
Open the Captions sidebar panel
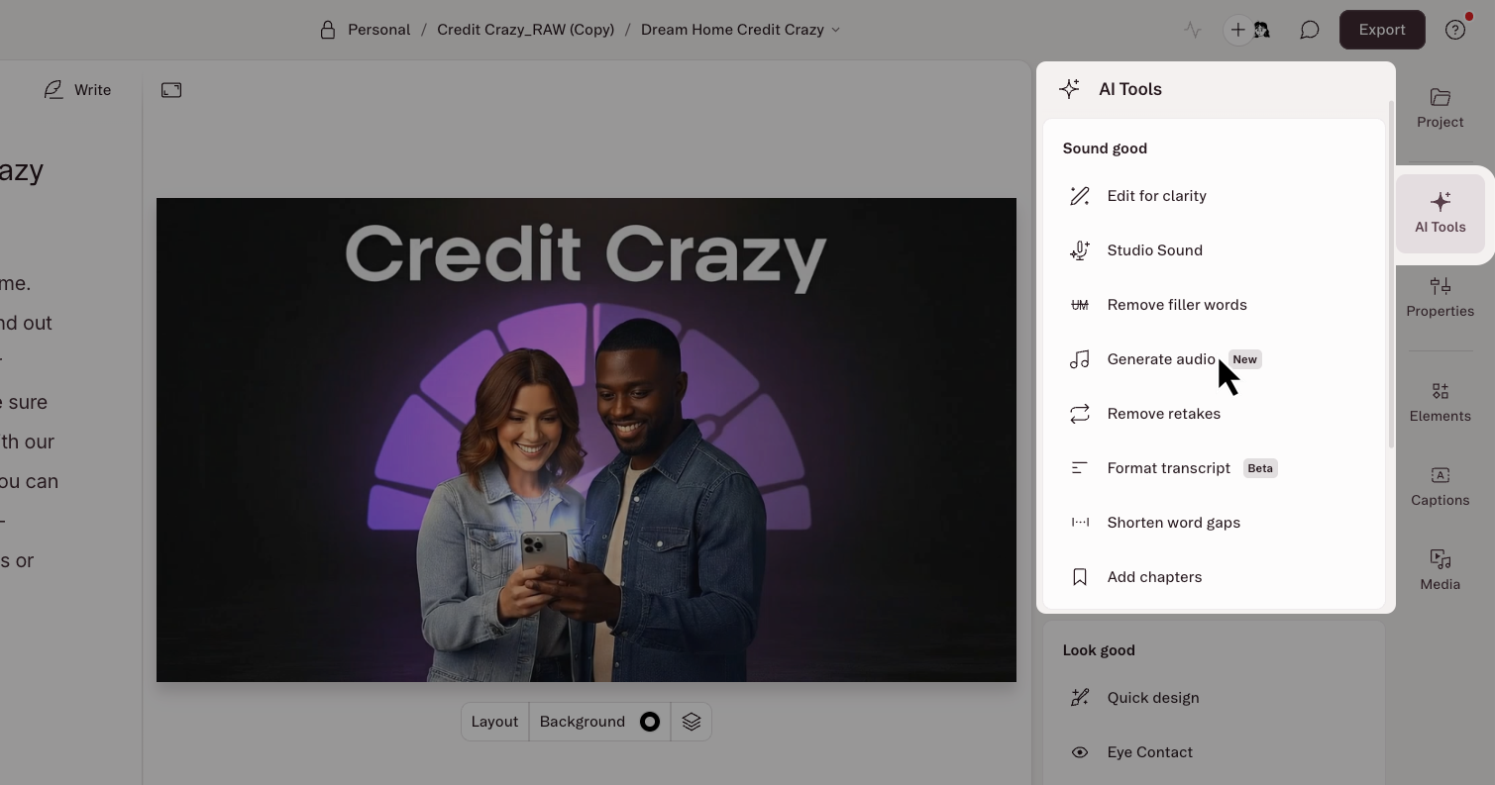coord(1440,486)
